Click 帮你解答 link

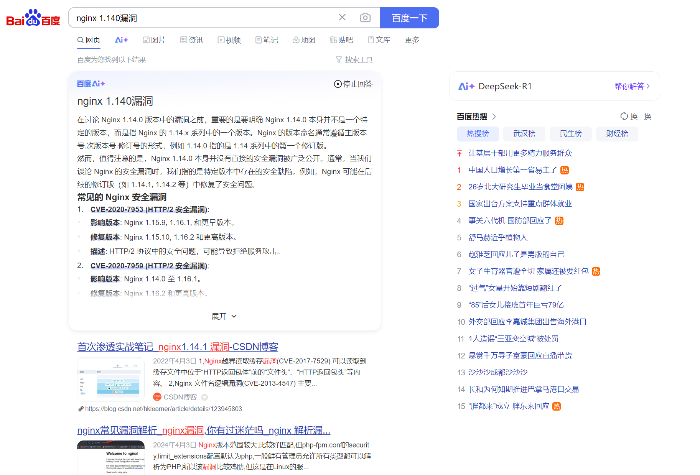632,86
